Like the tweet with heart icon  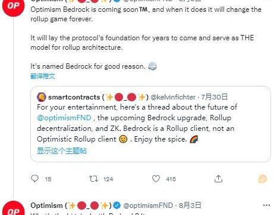coord(156,179)
